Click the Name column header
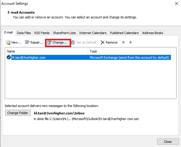The image size is (181, 147). click(46, 51)
